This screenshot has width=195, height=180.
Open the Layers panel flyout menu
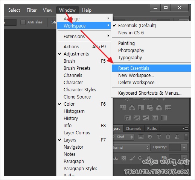coord(185,128)
